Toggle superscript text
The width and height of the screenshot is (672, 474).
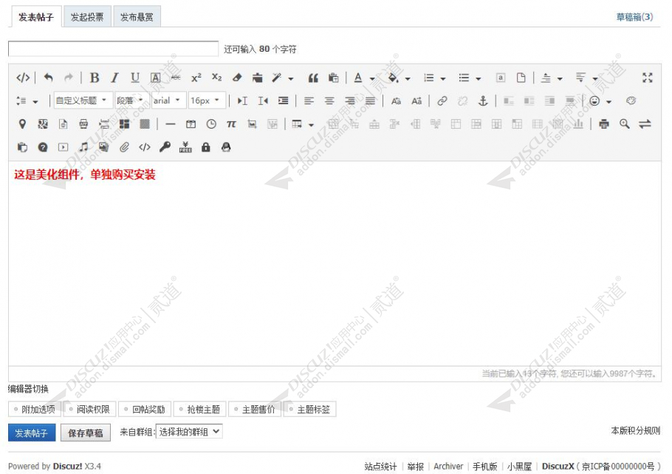(196, 78)
